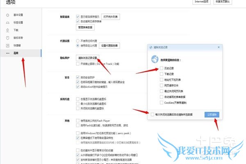This screenshot has height=164, width=246.
Task: Check 网页缓存文件 in the clear dialog
Action: click(162, 85)
